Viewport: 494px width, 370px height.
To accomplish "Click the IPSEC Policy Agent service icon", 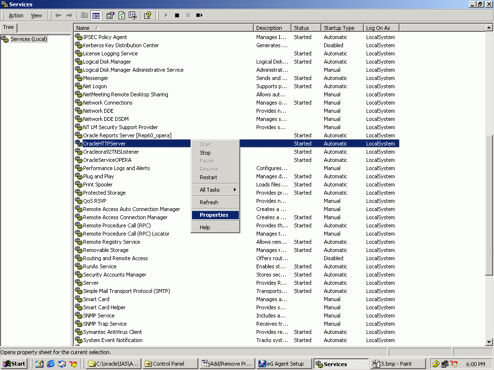I will coord(79,37).
